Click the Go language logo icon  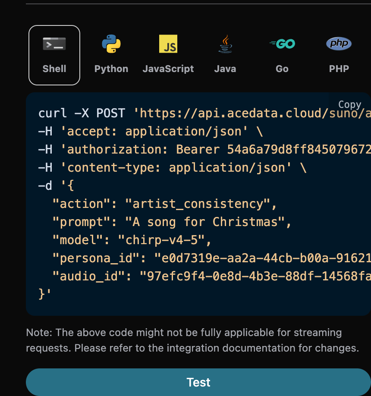tap(282, 44)
